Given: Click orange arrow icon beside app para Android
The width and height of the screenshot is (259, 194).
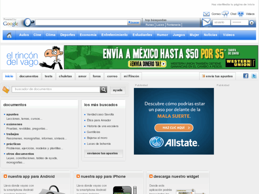Looking at the screenshot, I should click(x=5, y=176).
